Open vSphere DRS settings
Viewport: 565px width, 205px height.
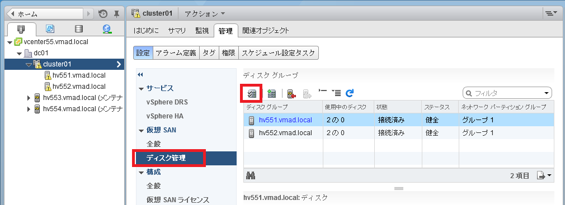point(167,102)
